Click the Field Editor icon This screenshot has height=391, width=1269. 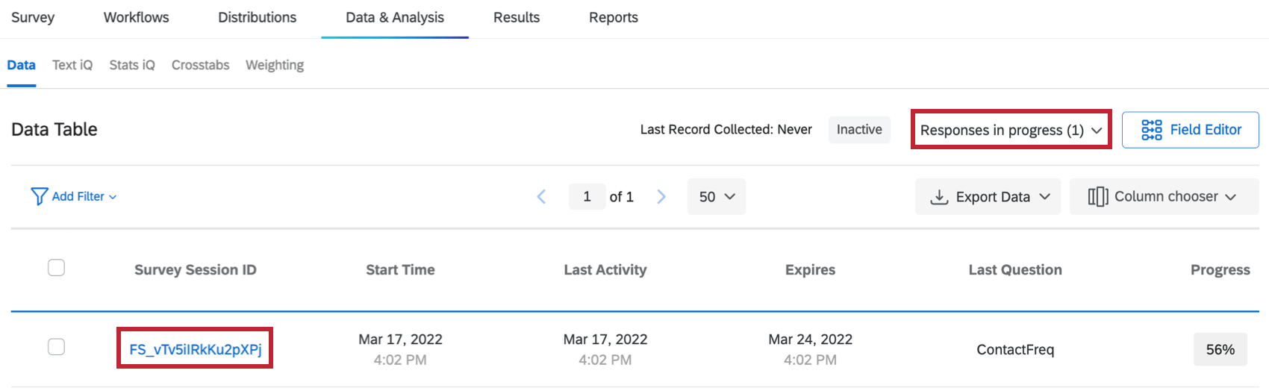[x=1151, y=130]
